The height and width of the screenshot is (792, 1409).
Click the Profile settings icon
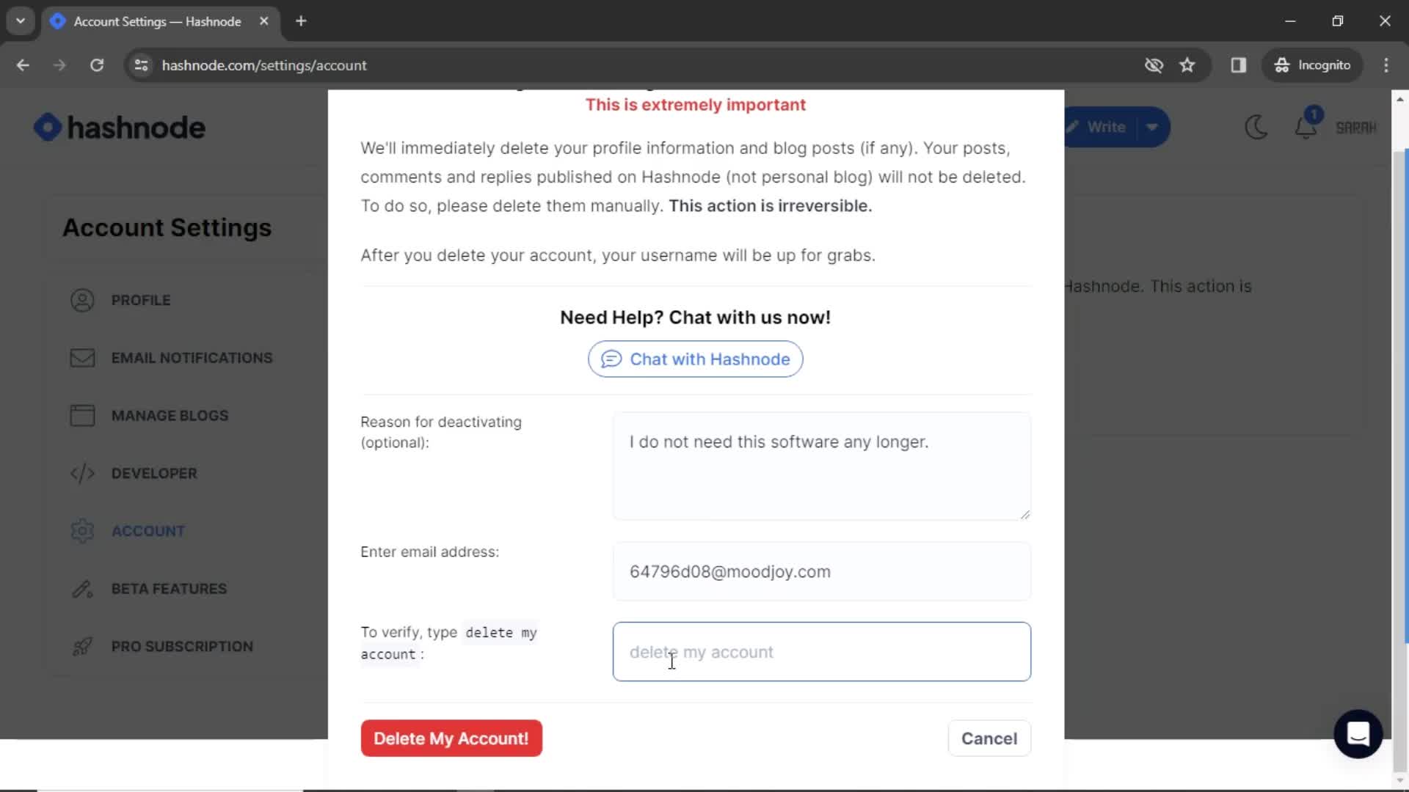tap(82, 300)
